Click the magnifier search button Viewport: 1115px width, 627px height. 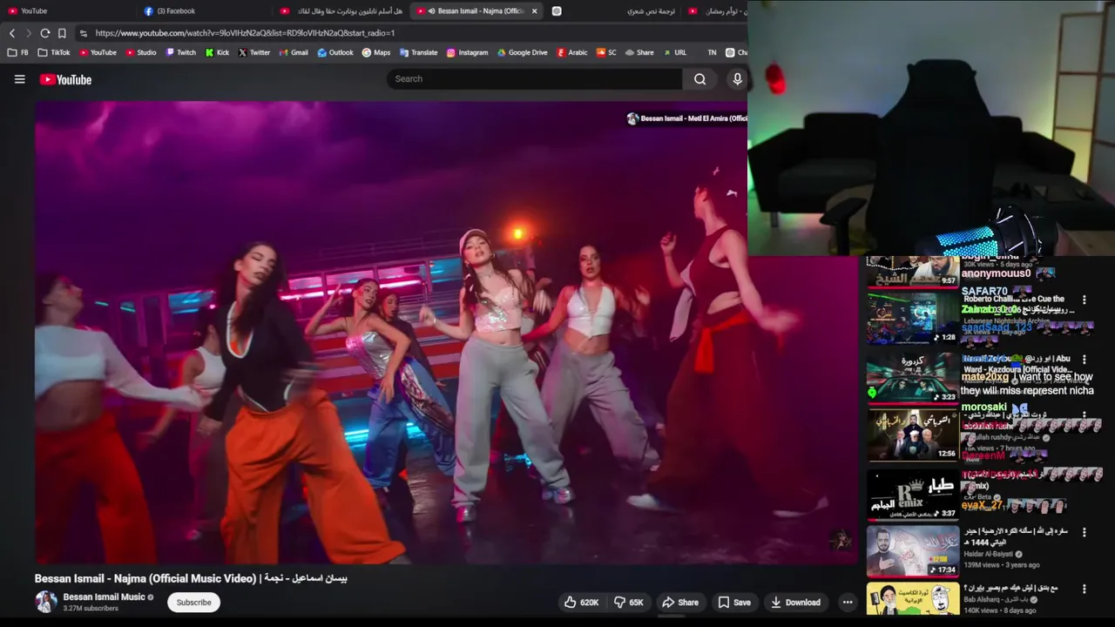pyautogui.click(x=699, y=79)
